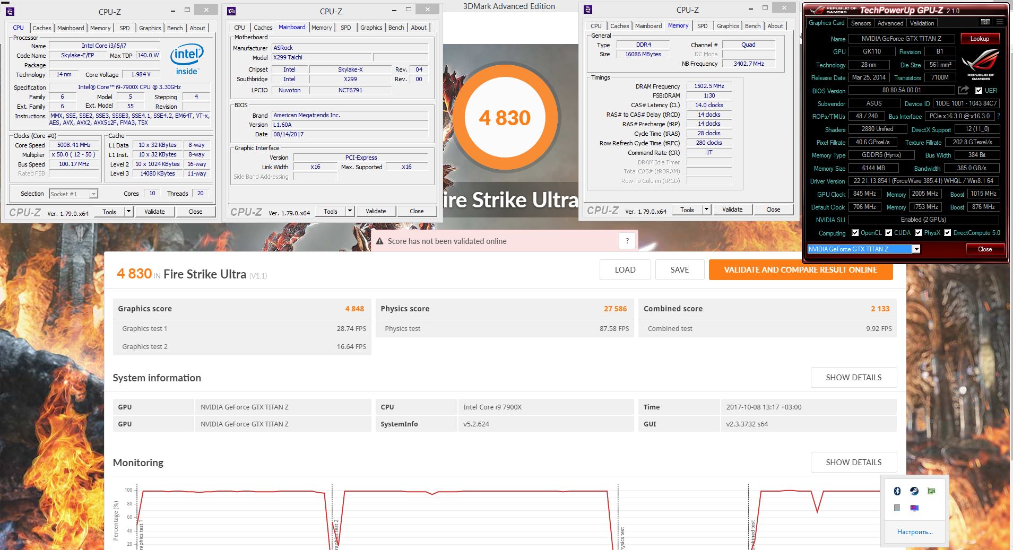Switch to Mainboard tab in CPU-Z Memory window
The width and height of the screenshot is (1013, 550).
point(648,26)
